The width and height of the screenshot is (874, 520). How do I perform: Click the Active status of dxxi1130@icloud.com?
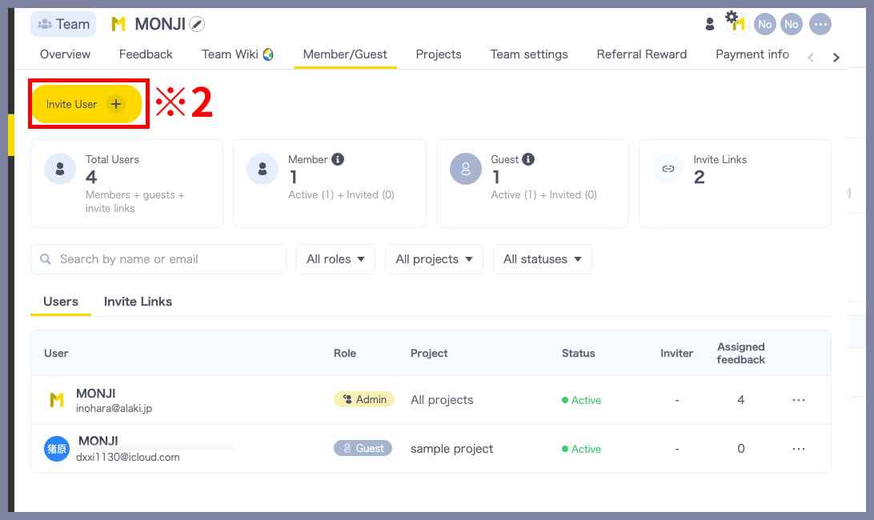(581, 450)
